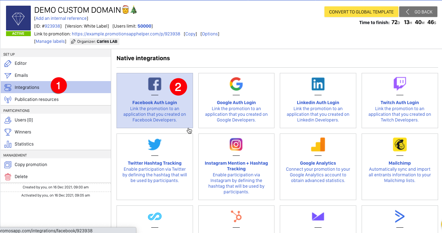Click the Instagram logo icon
This screenshot has height=233, width=442.
pos(236,144)
